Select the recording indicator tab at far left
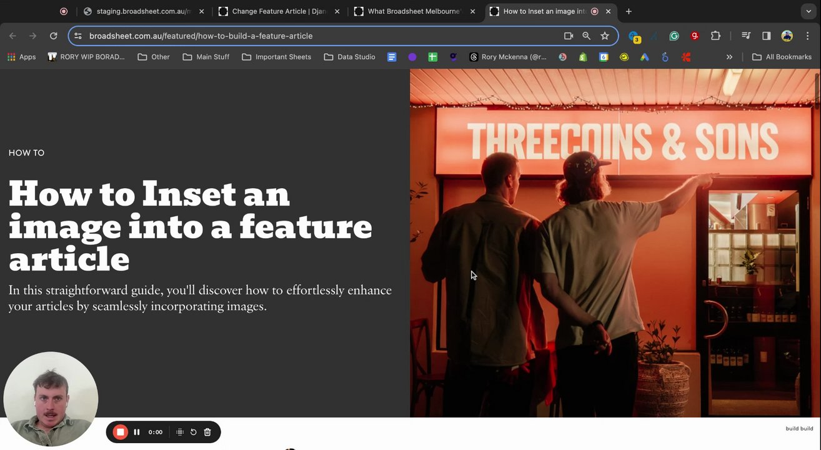 point(64,11)
